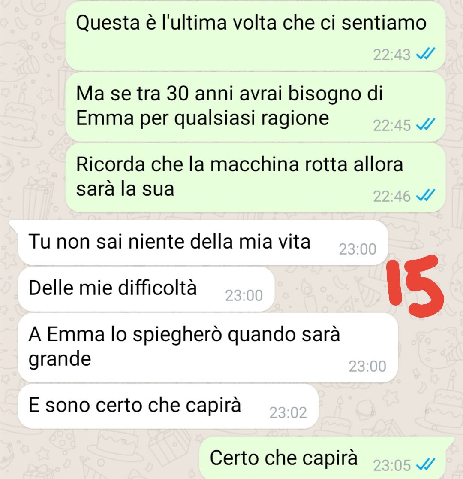463x479 pixels.
Task: Click the red handwritten 15 annotation
Action: (x=415, y=285)
